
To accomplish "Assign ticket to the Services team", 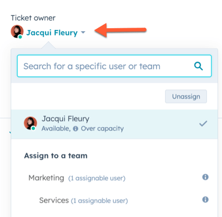I will [114, 200].
